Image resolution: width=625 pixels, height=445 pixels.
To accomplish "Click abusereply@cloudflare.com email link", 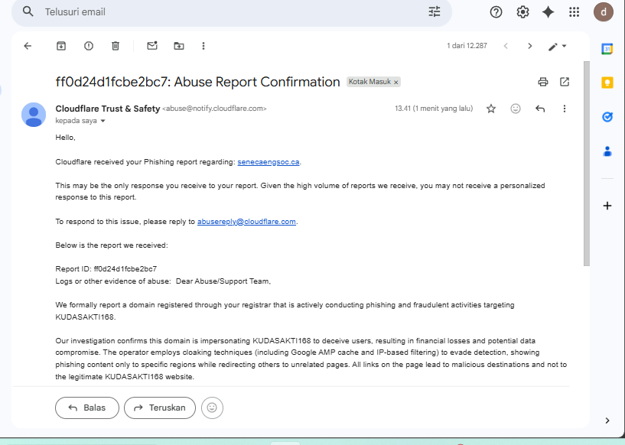I will (246, 222).
